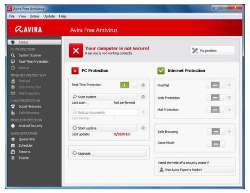
Task: Click 'Your computer is not secure!' heading
Action: (x=117, y=48)
